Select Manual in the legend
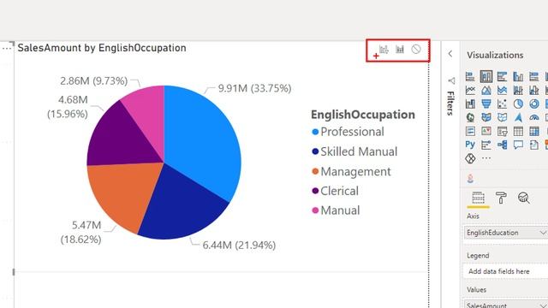This screenshot has height=308, width=548. (336, 210)
